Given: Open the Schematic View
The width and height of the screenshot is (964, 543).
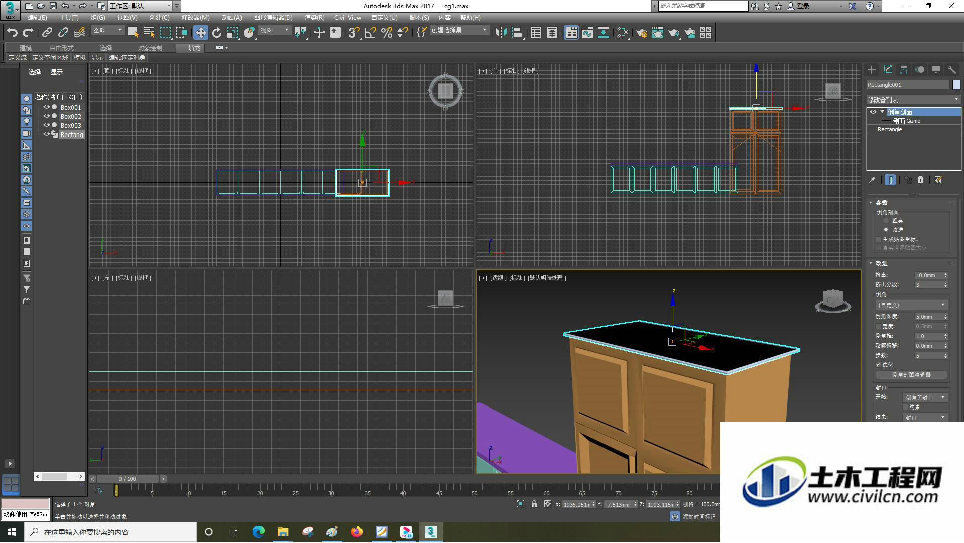Looking at the screenshot, I should tap(604, 33).
